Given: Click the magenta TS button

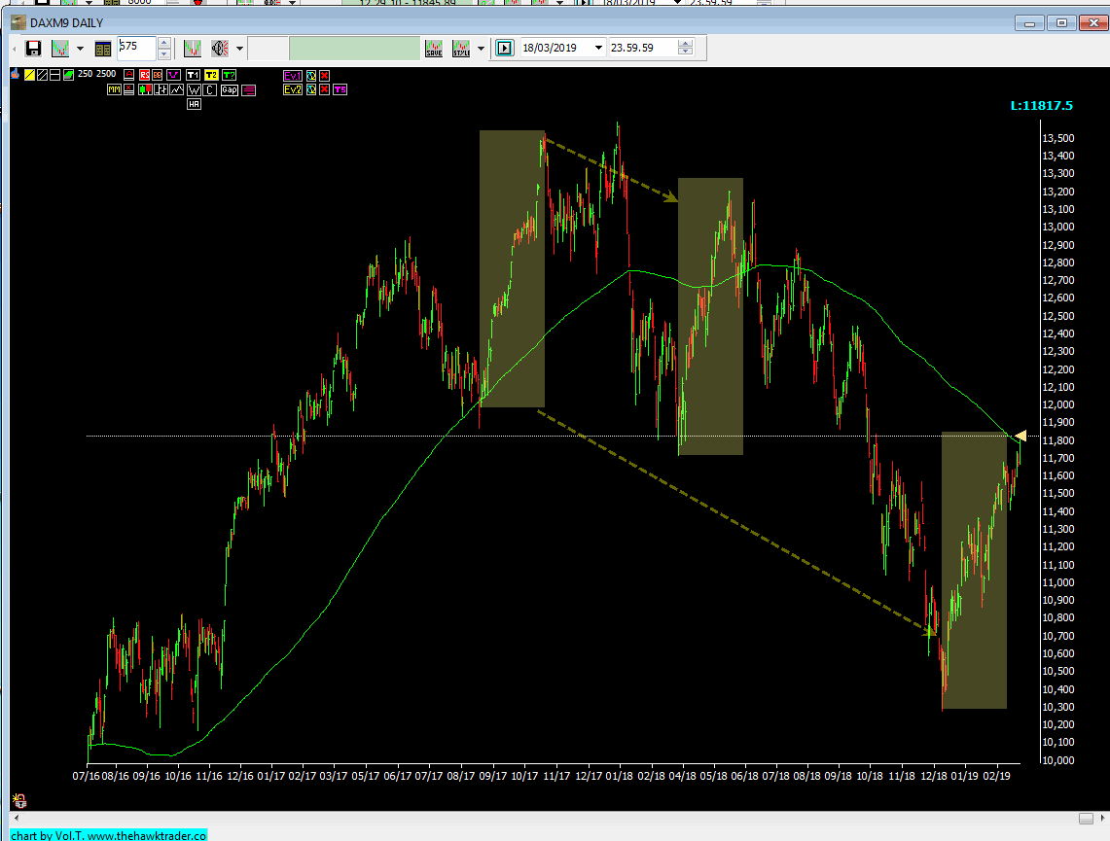Looking at the screenshot, I should [340, 89].
